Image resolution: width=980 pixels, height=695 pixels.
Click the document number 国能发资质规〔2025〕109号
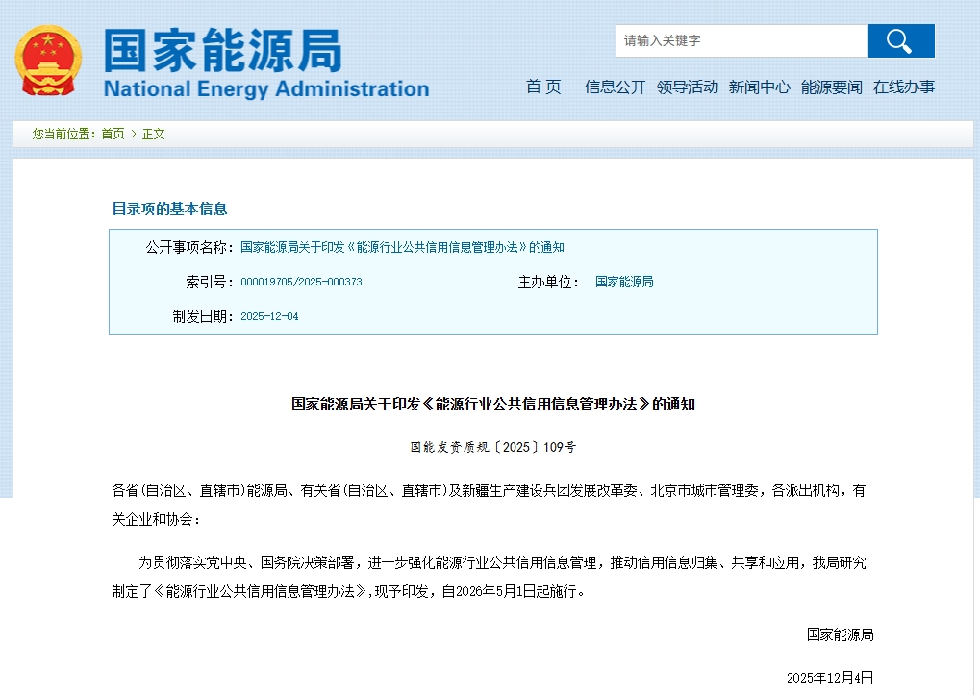tap(492, 447)
